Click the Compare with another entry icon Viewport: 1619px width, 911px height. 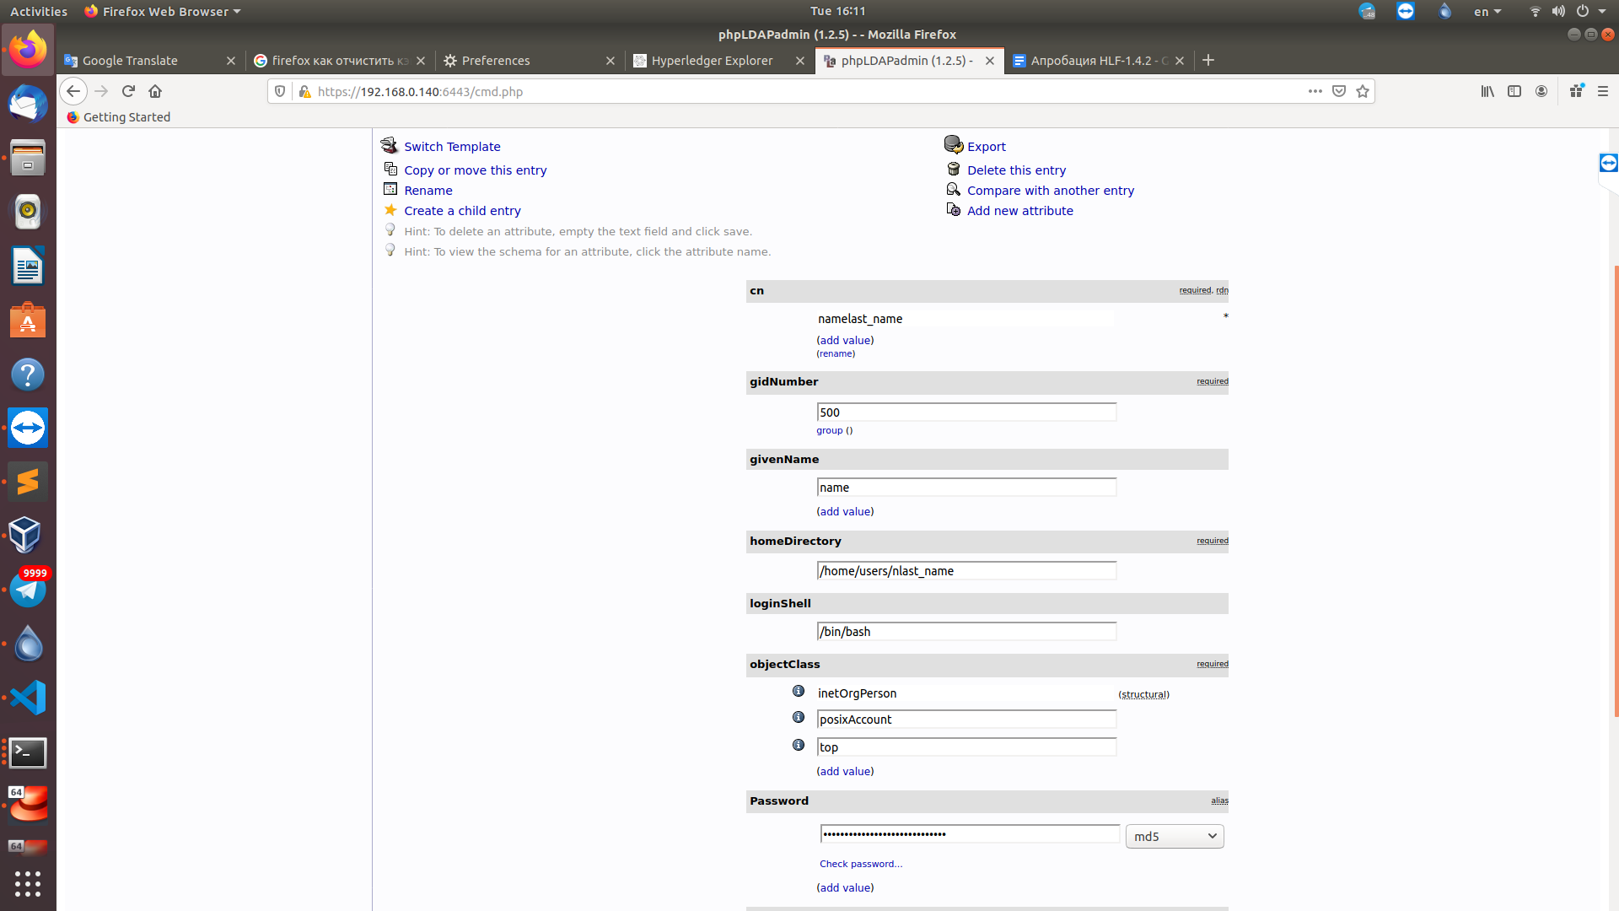[x=953, y=190]
